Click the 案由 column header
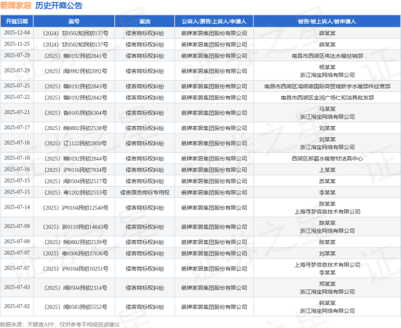The width and height of the screenshot is (401, 328). (x=144, y=21)
